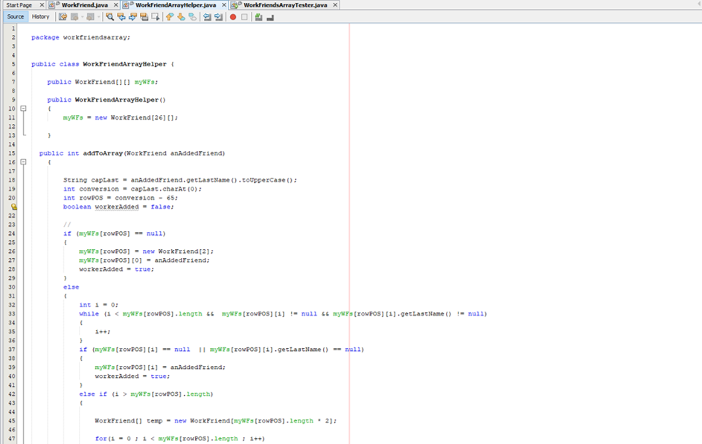Screen dimensions: 702x444
Task: Click the Find Next Occurrence icon
Action: [133, 16]
